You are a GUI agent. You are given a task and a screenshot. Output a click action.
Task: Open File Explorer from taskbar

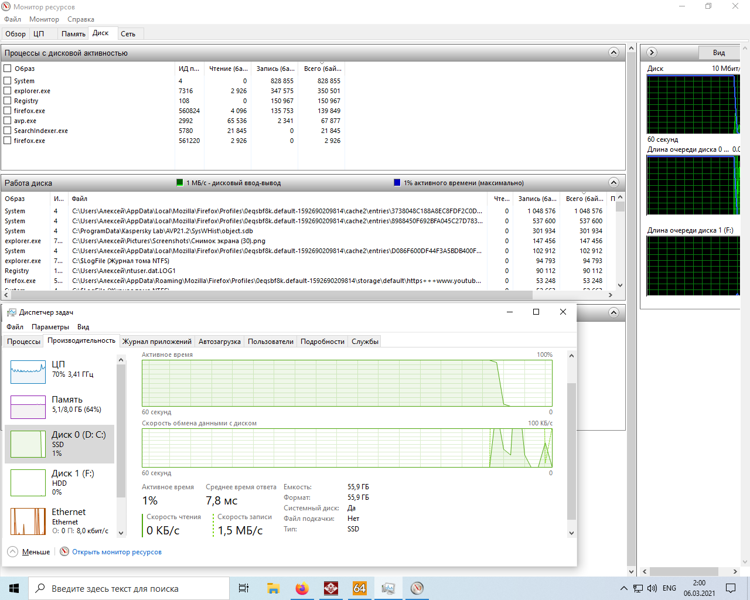coord(273,588)
